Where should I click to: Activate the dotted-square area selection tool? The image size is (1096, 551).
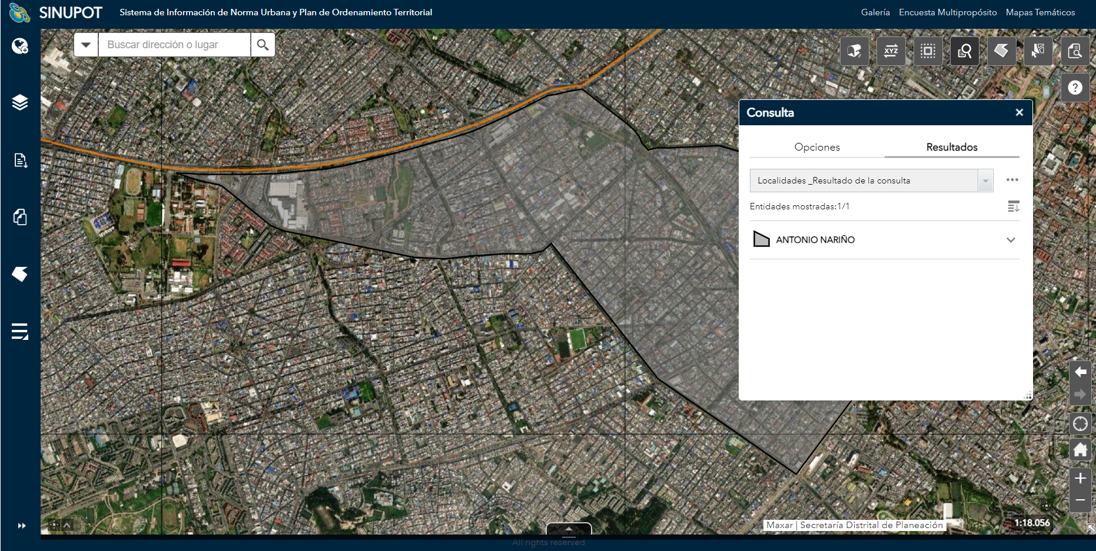click(928, 51)
